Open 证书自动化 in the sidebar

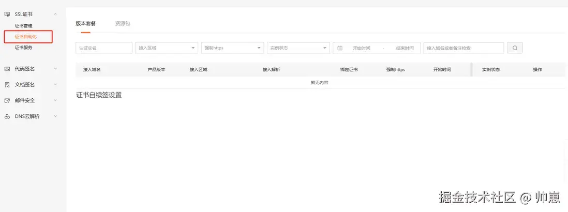pyautogui.click(x=26, y=37)
